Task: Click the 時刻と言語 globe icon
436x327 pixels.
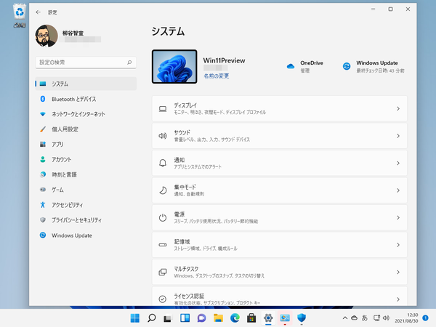Action: (x=43, y=174)
